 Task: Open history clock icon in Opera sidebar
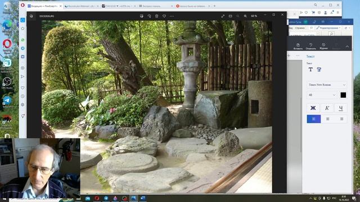22,96
